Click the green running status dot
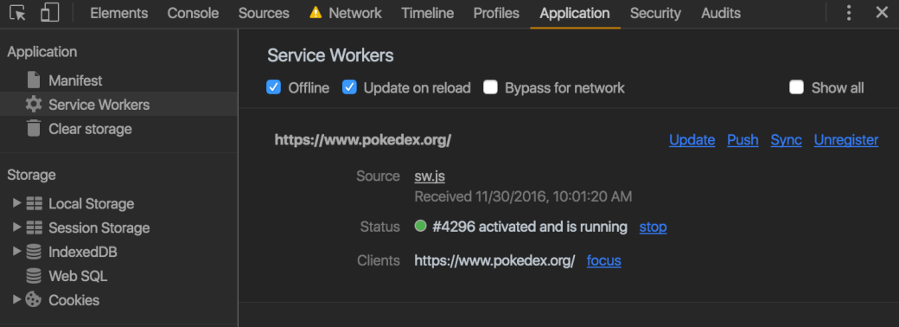 pos(420,226)
